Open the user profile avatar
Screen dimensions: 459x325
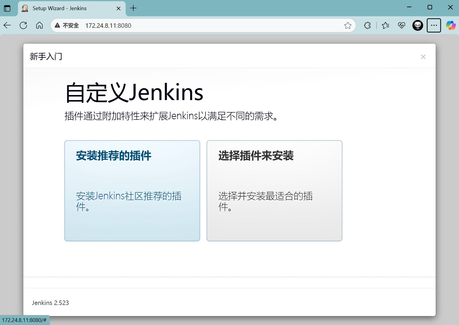[x=417, y=26]
